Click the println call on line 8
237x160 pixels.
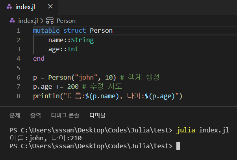46,96
